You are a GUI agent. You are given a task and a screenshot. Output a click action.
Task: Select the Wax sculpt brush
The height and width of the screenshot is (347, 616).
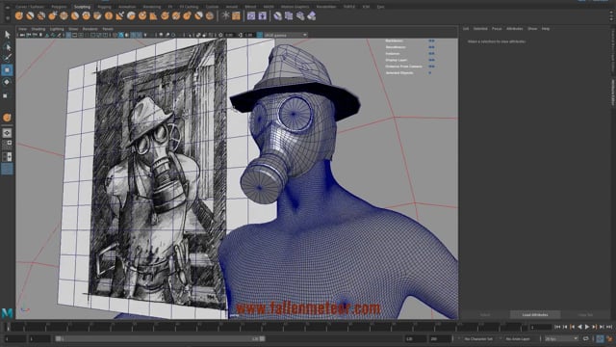tap(131, 16)
